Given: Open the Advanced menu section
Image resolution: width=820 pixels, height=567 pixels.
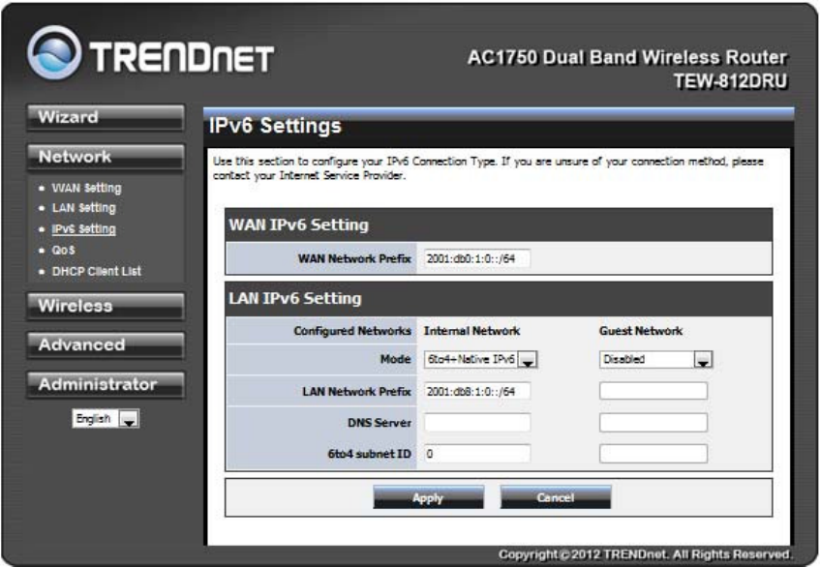Looking at the screenshot, I should pos(106,344).
